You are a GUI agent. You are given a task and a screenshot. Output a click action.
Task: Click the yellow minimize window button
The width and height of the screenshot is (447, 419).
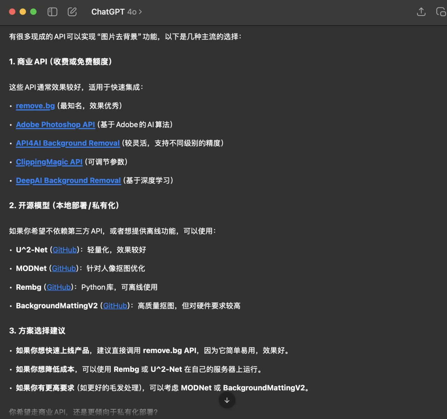(x=23, y=12)
